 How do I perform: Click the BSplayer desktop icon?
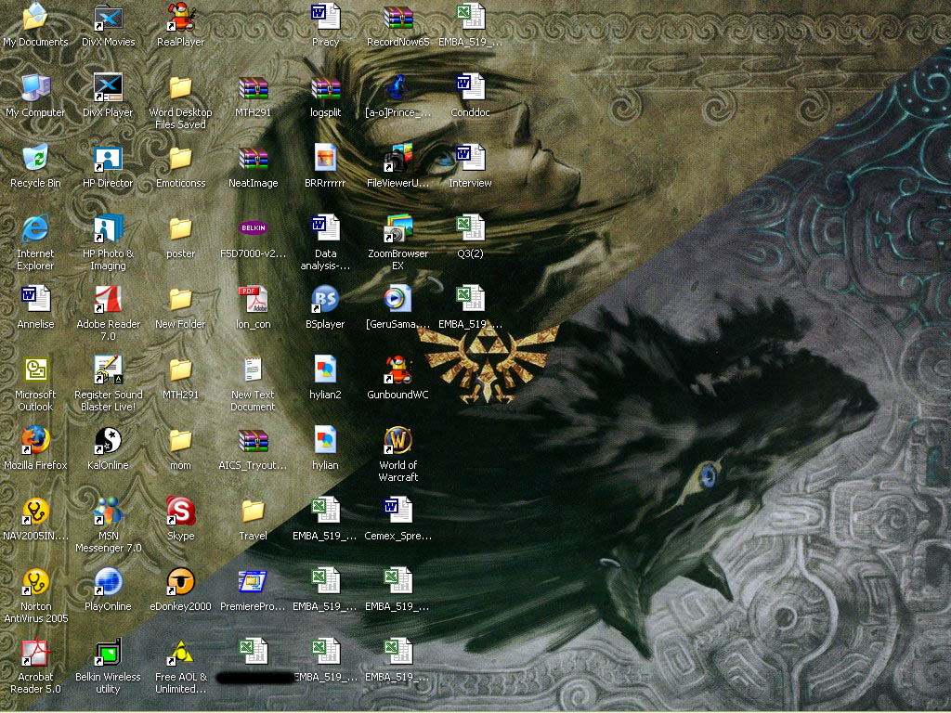(x=325, y=300)
